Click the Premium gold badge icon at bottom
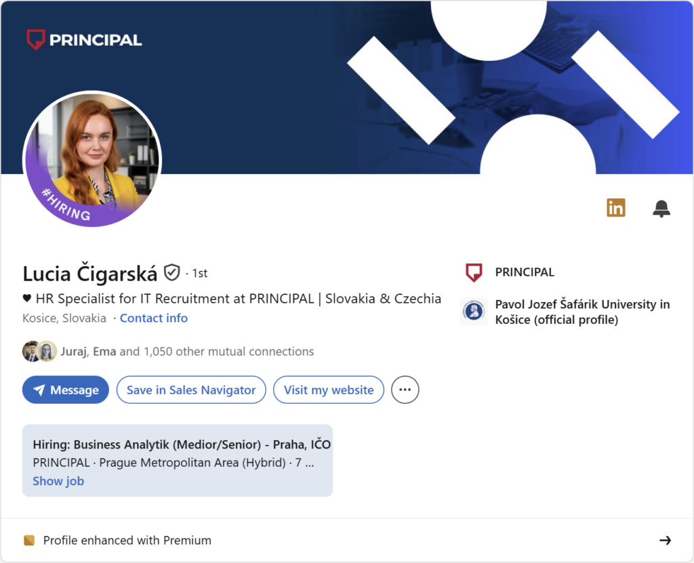The height and width of the screenshot is (563, 694). click(29, 541)
